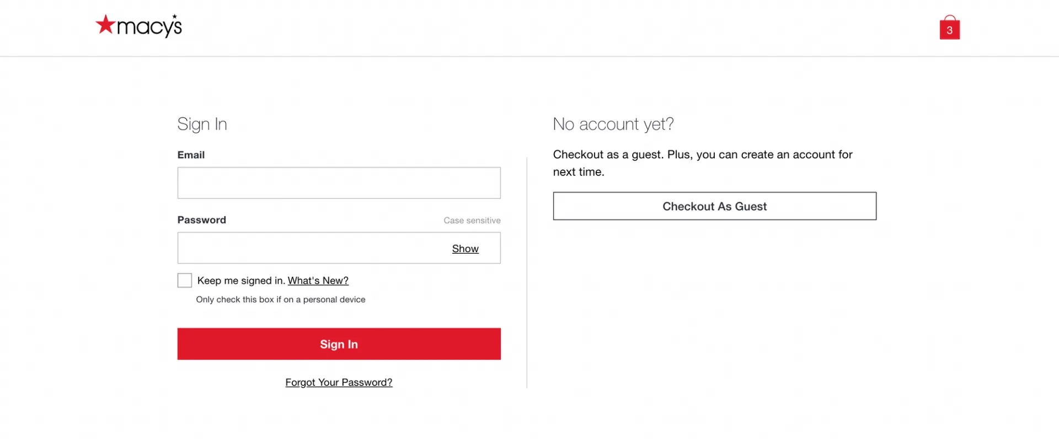Focus the Email input field
This screenshot has height=439, width=1059.
(x=339, y=183)
